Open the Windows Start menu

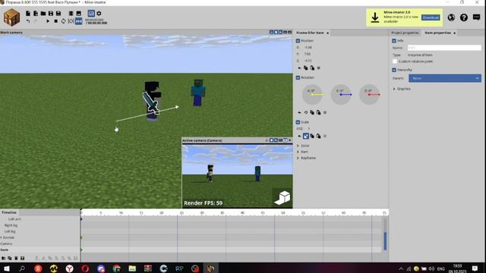point(7,268)
